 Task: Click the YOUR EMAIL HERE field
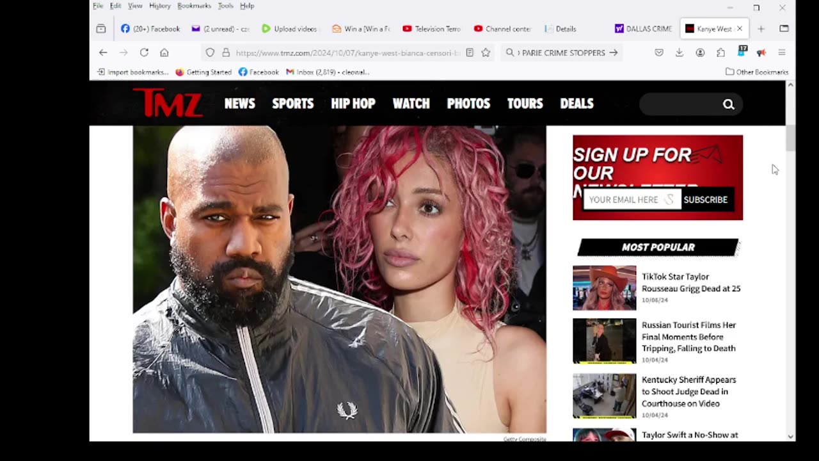(x=632, y=200)
